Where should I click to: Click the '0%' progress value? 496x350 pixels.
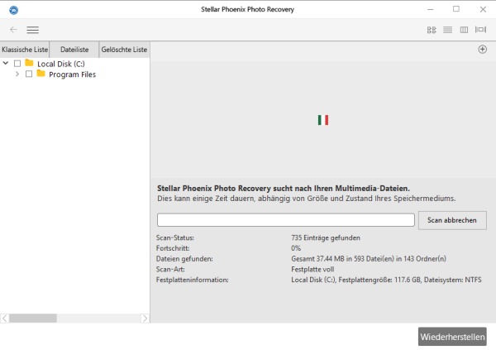(296, 248)
